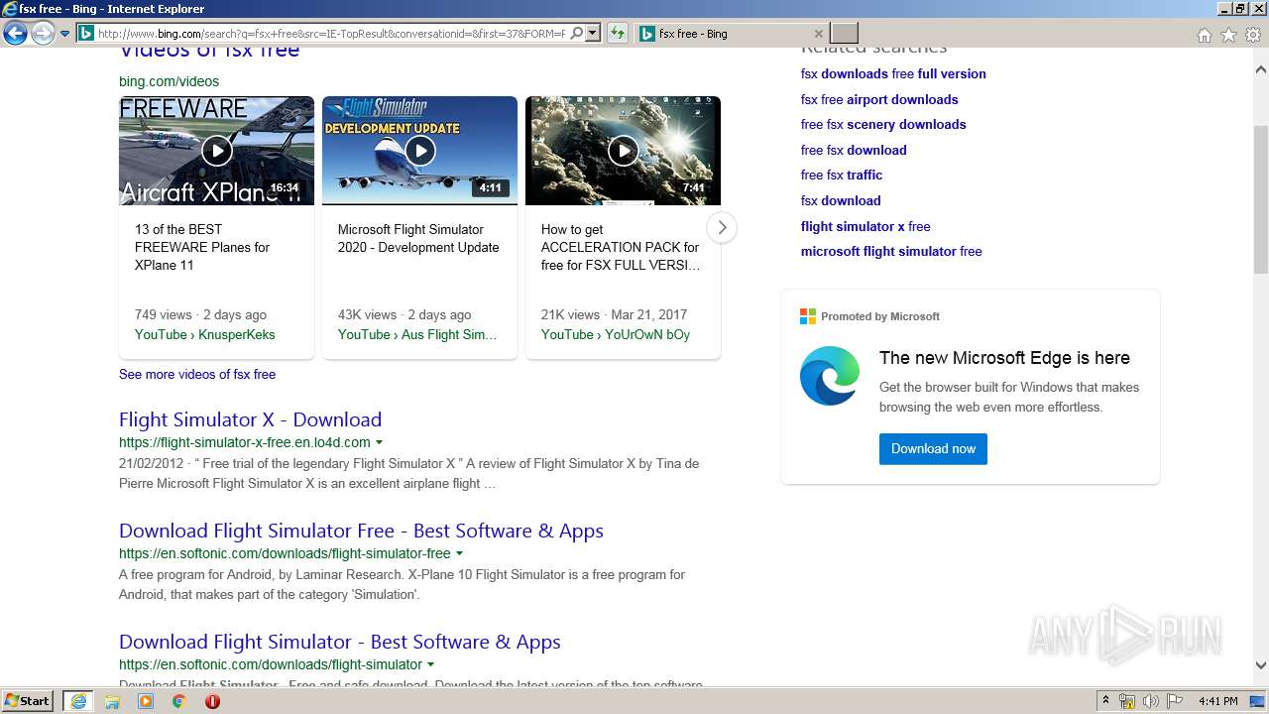Open 'Download Flight Simulator - Best Software & Apps'
The width and height of the screenshot is (1269, 714).
tap(340, 642)
